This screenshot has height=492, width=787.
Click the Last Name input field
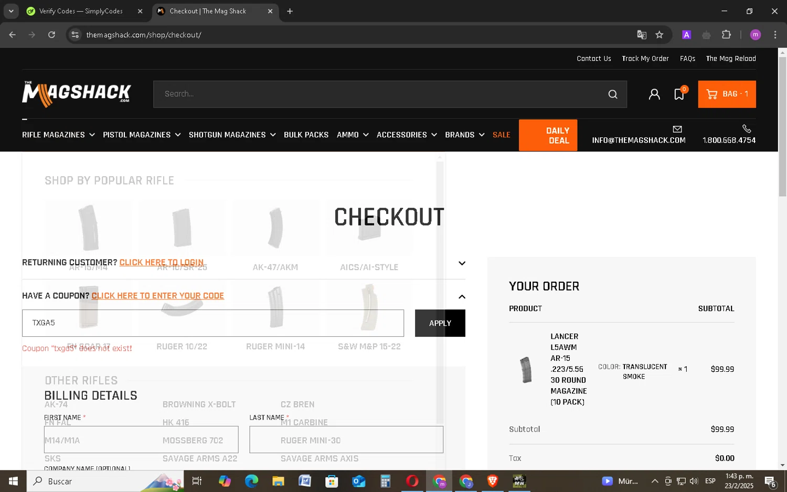coord(346,440)
